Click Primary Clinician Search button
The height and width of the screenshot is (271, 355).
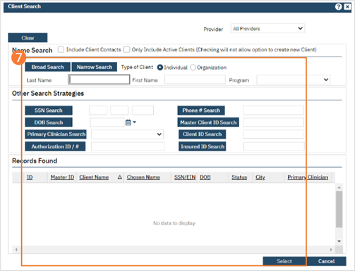tap(56, 134)
